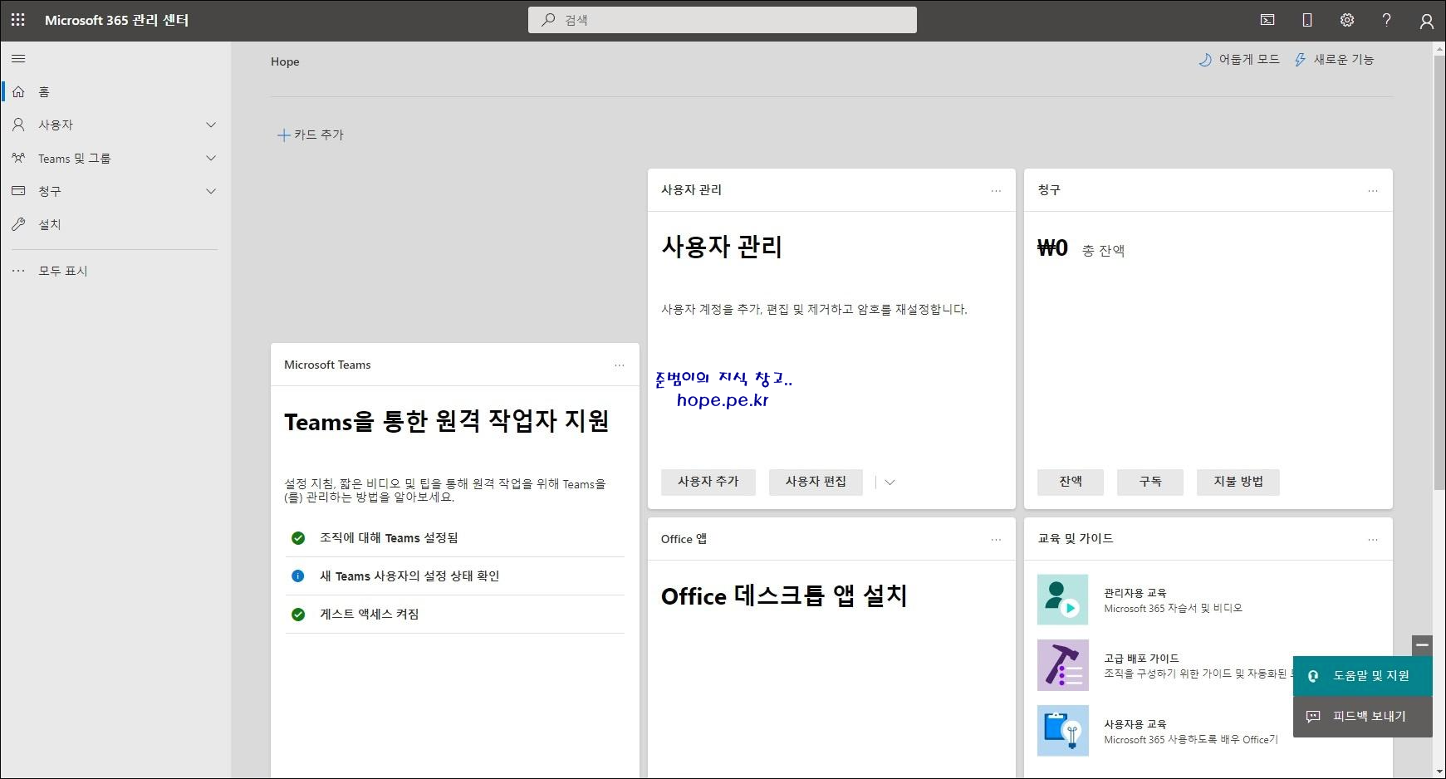This screenshot has width=1446, height=779.
Task: Expand the 사용자 menu chevron
Action: tap(211, 125)
